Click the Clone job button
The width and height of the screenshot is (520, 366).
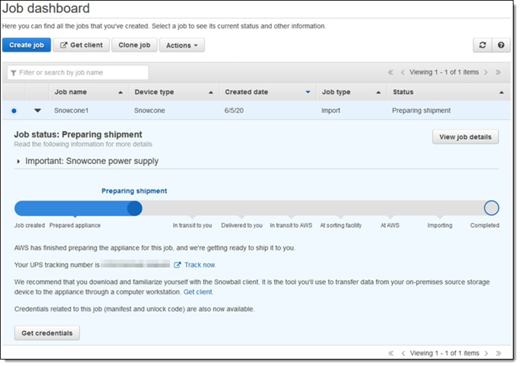click(134, 45)
